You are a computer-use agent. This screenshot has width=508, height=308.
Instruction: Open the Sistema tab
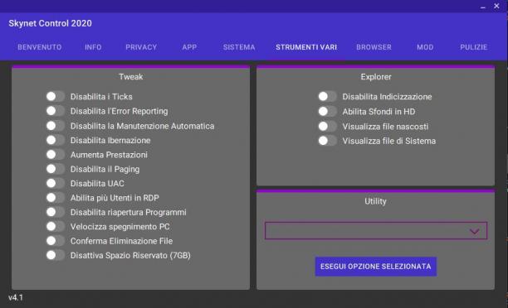[x=239, y=47]
